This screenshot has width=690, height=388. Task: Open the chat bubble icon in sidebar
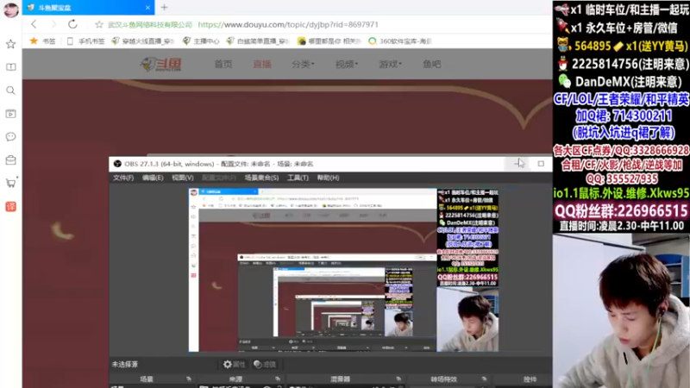(x=10, y=137)
